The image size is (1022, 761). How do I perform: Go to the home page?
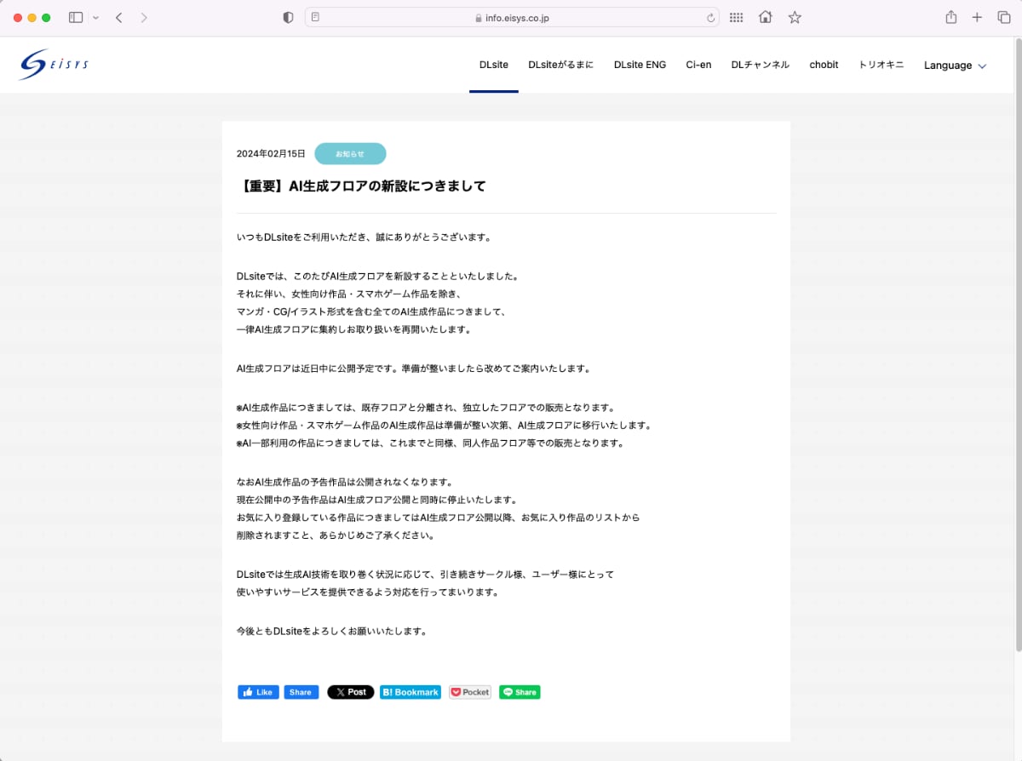coord(766,17)
